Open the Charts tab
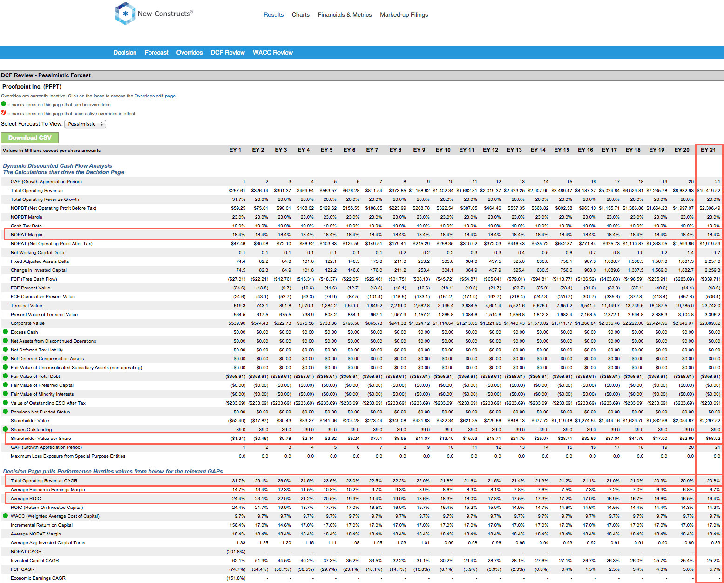The image size is (724, 583). point(301,15)
